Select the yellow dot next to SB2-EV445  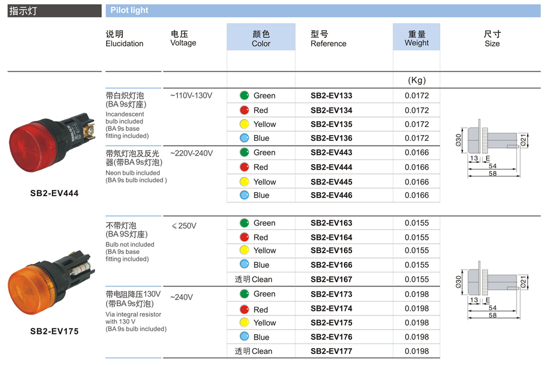pyautogui.click(x=244, y=182)
